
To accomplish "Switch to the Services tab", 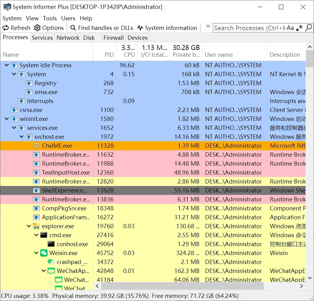I will coord(42,38).
